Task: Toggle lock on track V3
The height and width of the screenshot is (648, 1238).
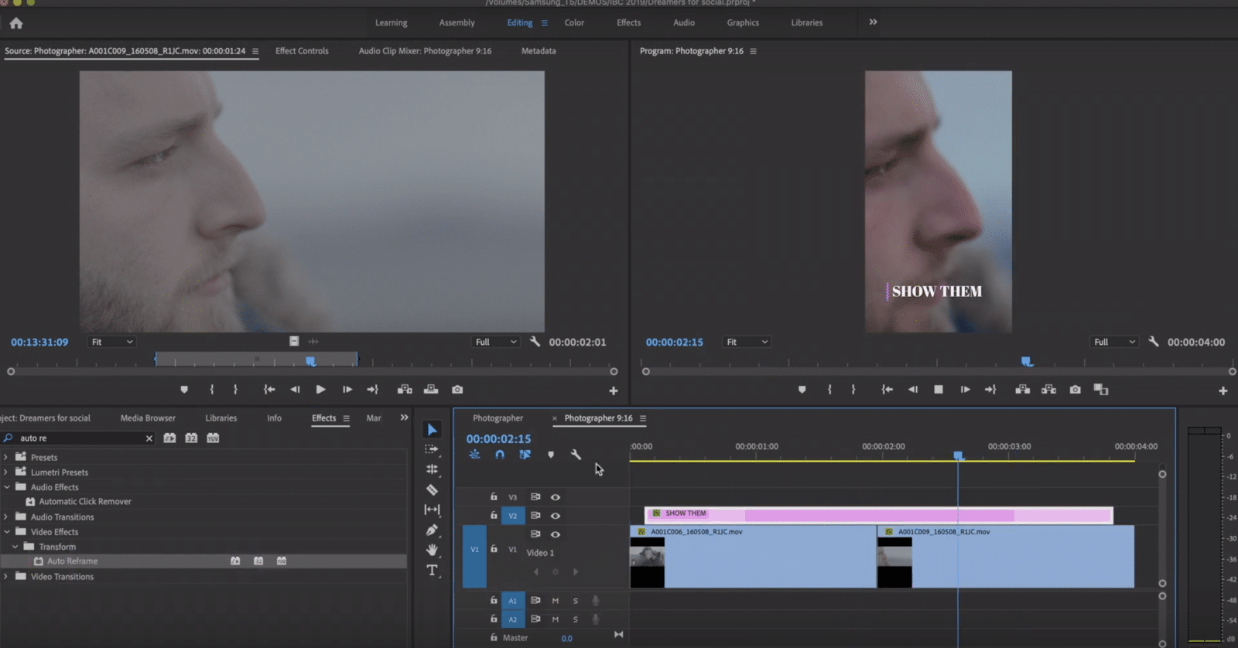Action: [494, 497]
